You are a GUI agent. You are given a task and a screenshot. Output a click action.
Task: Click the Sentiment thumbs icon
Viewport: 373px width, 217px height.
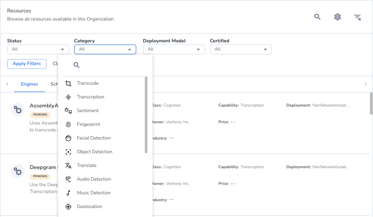(68, 110)
